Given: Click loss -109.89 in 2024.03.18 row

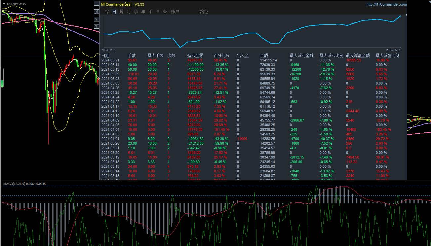Looking at the screenshot, I should (193, 162).
